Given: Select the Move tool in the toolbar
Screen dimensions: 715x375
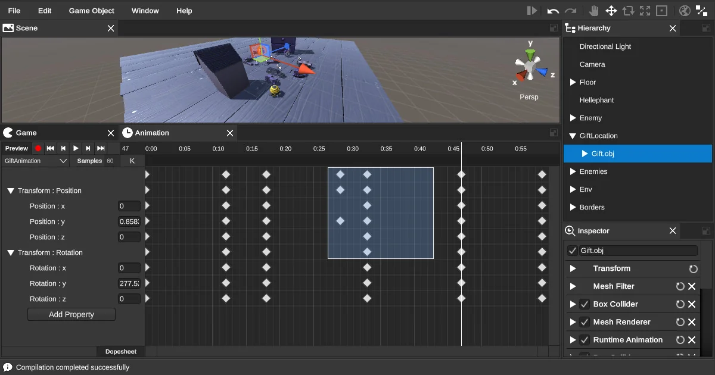Looking at the screenshot, I should 611,10.
